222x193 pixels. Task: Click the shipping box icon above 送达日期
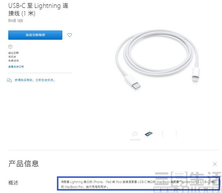[x=10, y=47]
